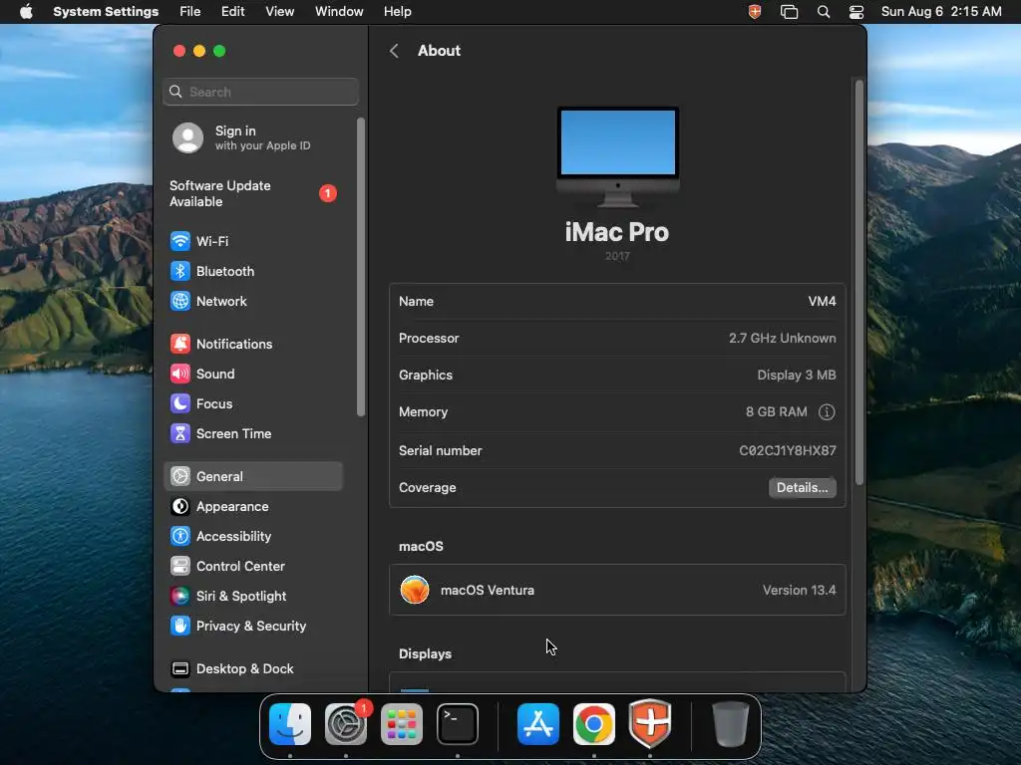The width and height of the screenshot is (1021, 765).
Task: Open the Edit menu
Action: [x=232, y=12]
